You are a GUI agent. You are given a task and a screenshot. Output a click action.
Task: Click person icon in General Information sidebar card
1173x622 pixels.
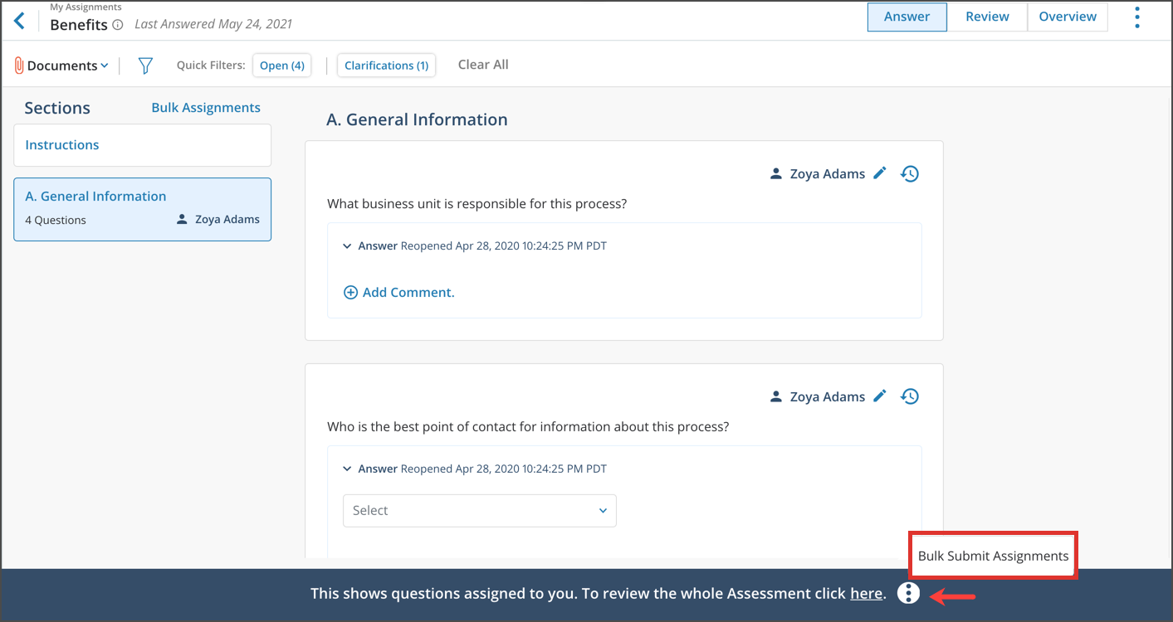[182, 220]
